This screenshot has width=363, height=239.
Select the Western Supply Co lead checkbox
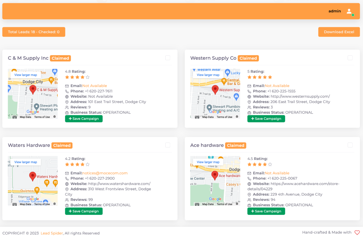tap(350, 58)
